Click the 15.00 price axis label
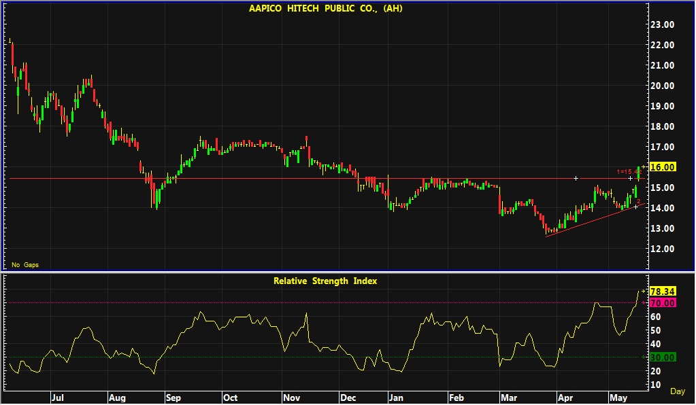696x405 pixels. (662, 188)
